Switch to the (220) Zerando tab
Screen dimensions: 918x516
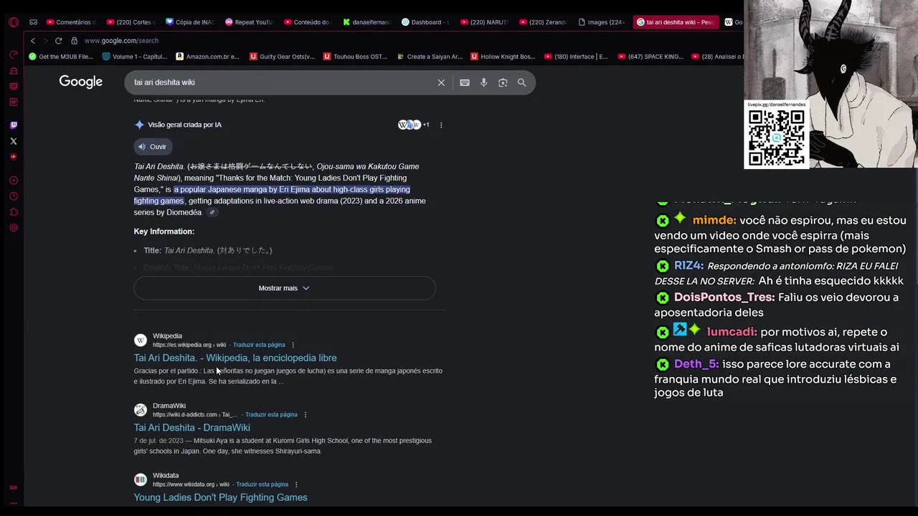[545, 22]
